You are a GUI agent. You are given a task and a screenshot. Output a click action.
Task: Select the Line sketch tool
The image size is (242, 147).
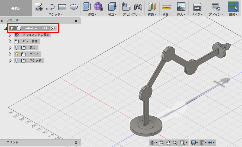pos(50,7)
